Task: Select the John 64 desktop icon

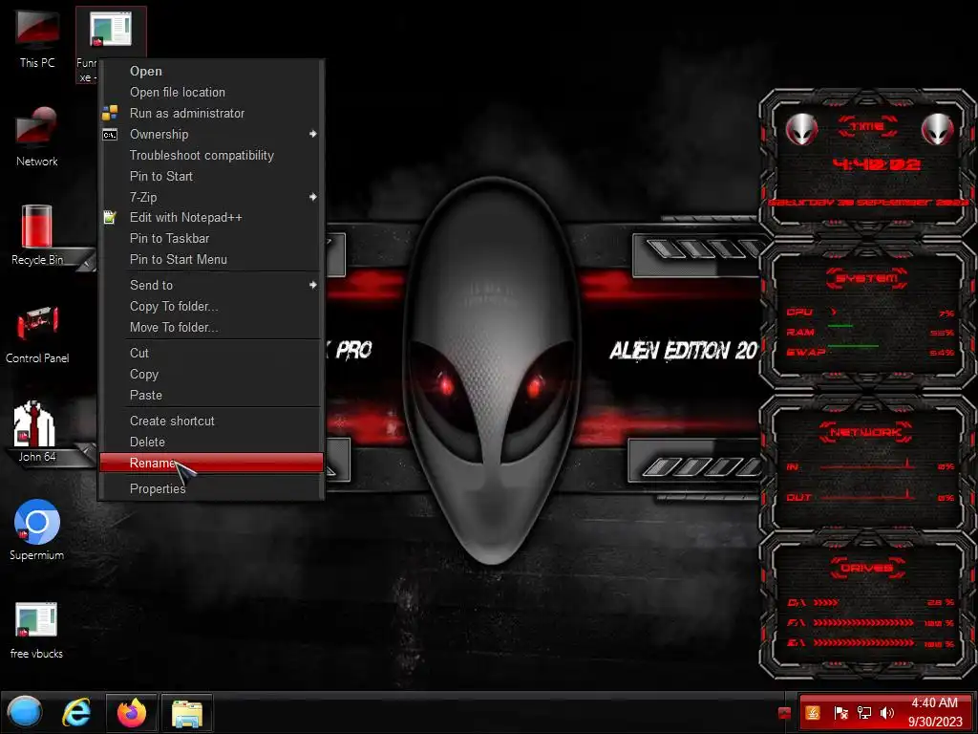Action: pyautogui.click(x=37, y=432)
